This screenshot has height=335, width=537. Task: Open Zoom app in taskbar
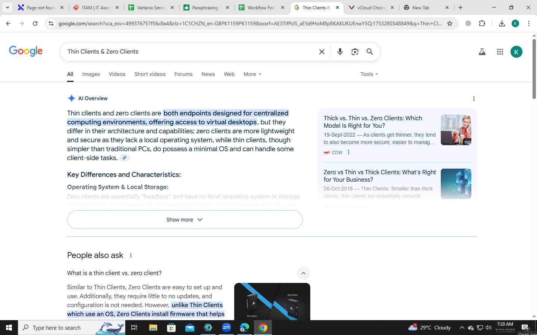pyautogui.click(x=226, y=328)
